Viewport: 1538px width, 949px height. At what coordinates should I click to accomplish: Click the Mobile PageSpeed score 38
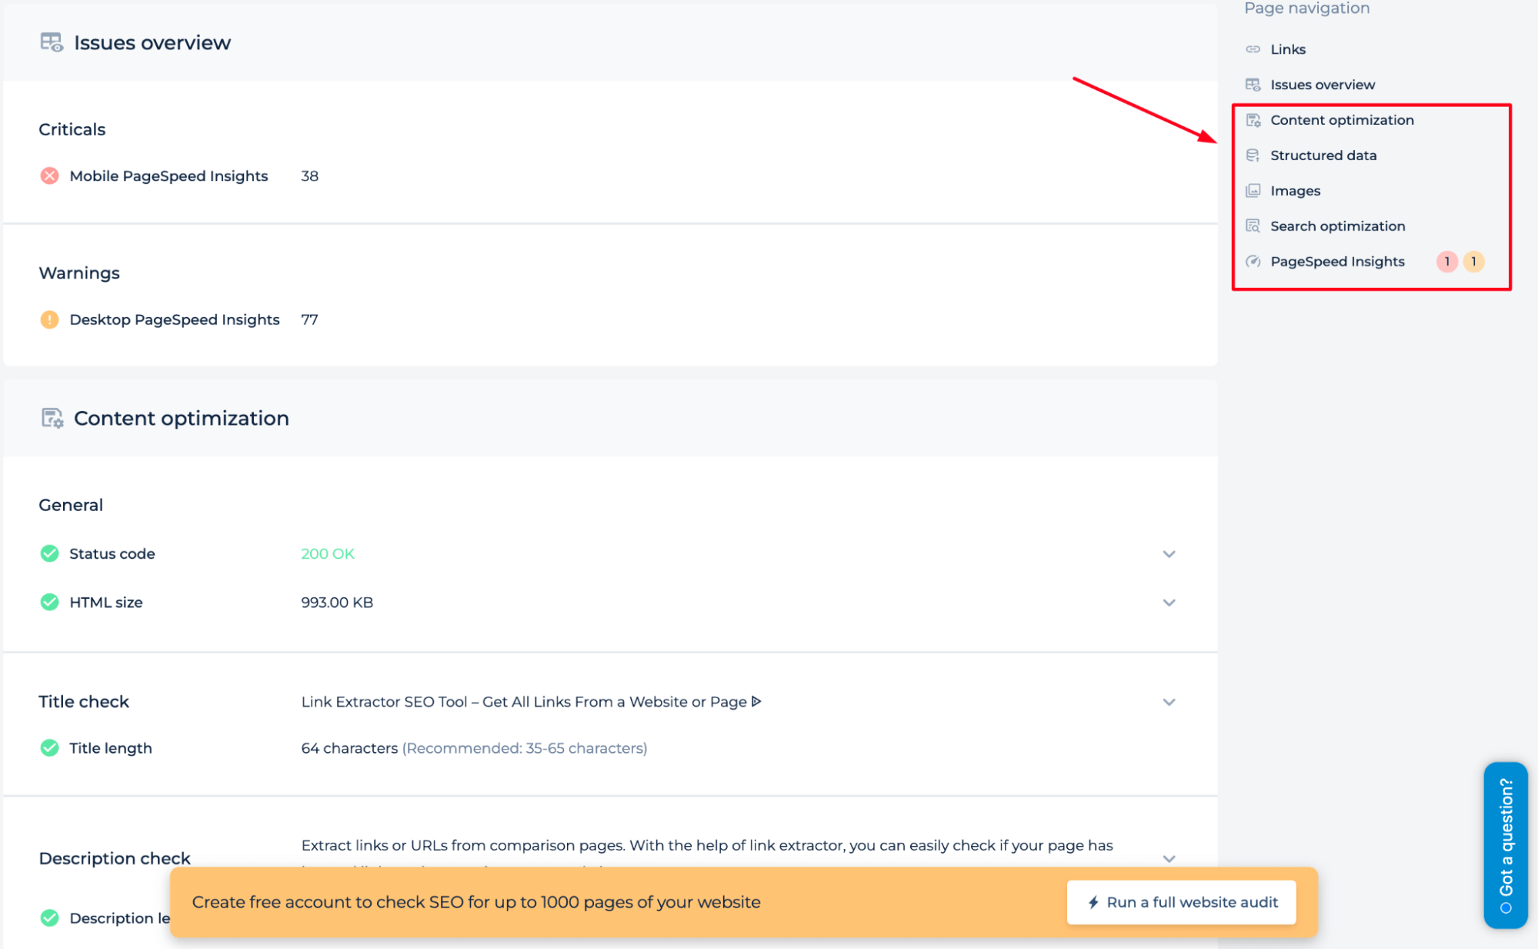[x=309, y=175]
